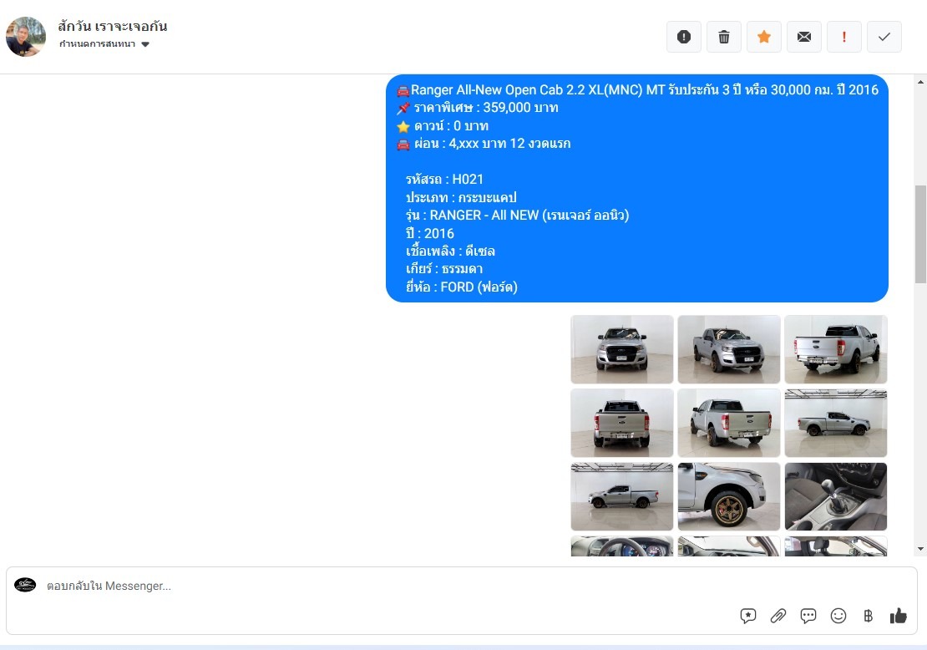This screenshot has width=927, height=650.
Task: Open the gold wheel close-up thumbnail
Action: [x=729, y=496]
